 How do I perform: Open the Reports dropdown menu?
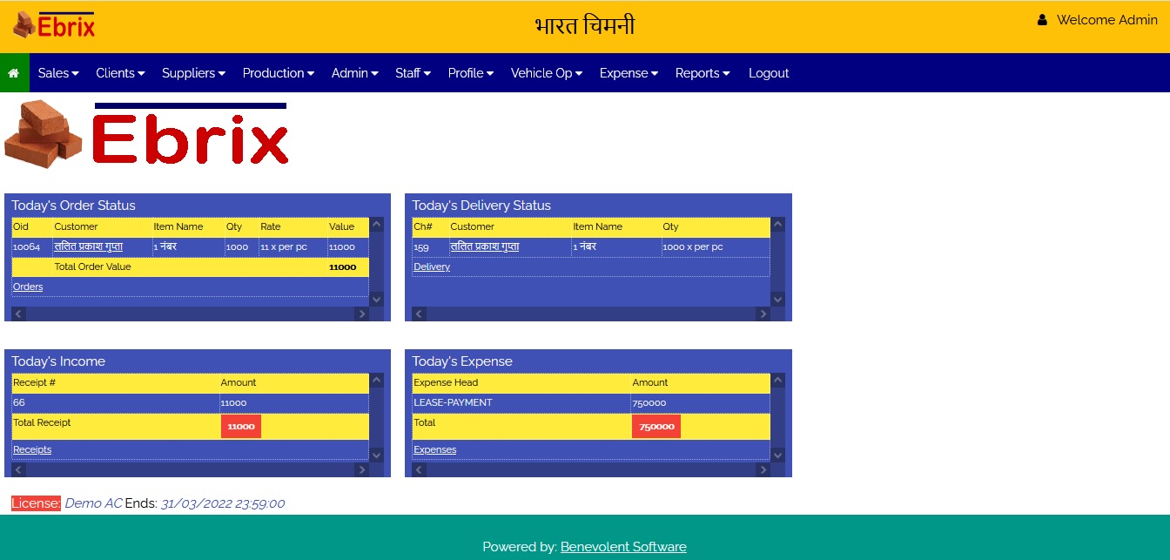pos(703,73)
